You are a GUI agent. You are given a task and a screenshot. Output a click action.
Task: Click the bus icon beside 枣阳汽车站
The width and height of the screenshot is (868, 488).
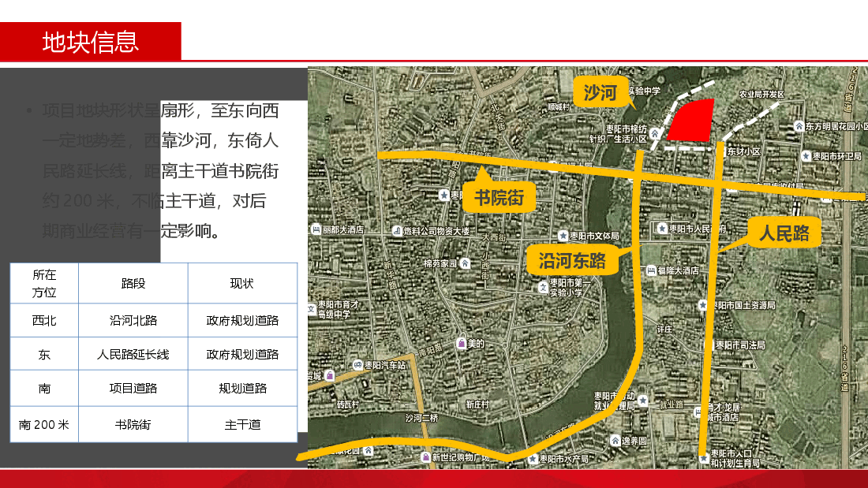click(357, 365)
